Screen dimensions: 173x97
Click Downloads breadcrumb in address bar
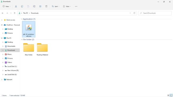[x=35, y=13]
